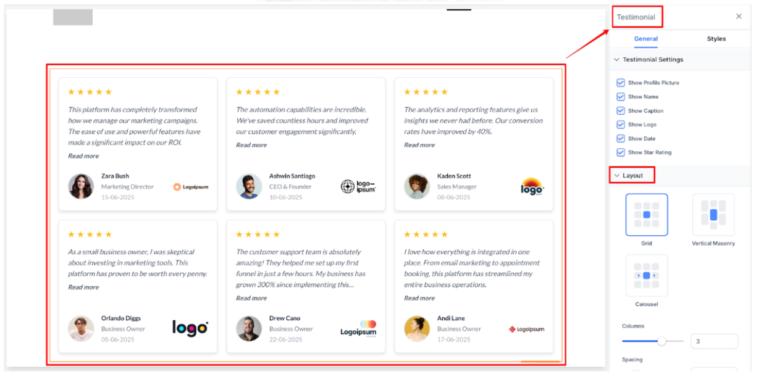Click the Testimonial panel title

click(636, 17)
